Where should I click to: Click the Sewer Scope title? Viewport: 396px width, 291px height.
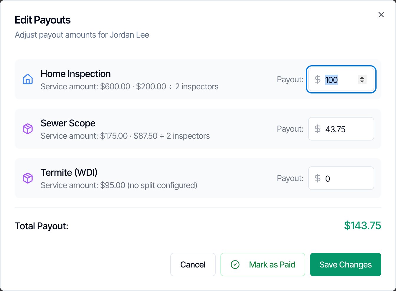click(x=68, y=123)
